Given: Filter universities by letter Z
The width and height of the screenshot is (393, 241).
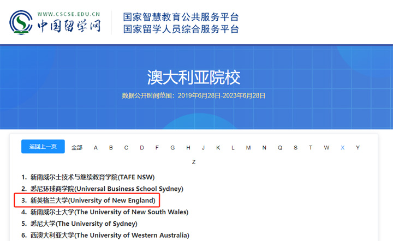Looking at the screenshot, I should click(x=194, y=162).
